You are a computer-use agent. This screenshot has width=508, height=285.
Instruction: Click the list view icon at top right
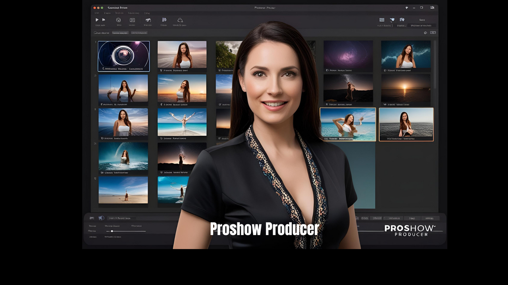pyautogui.click(x=382, y=20)
